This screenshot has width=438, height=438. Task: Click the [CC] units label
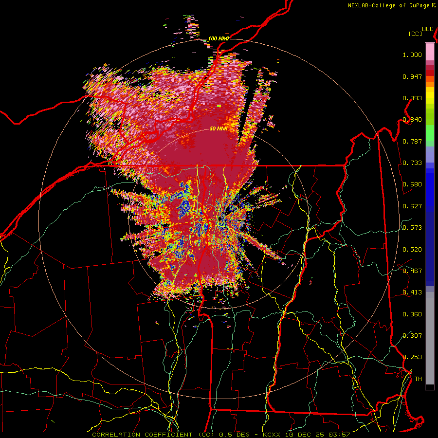coord(416,34)
